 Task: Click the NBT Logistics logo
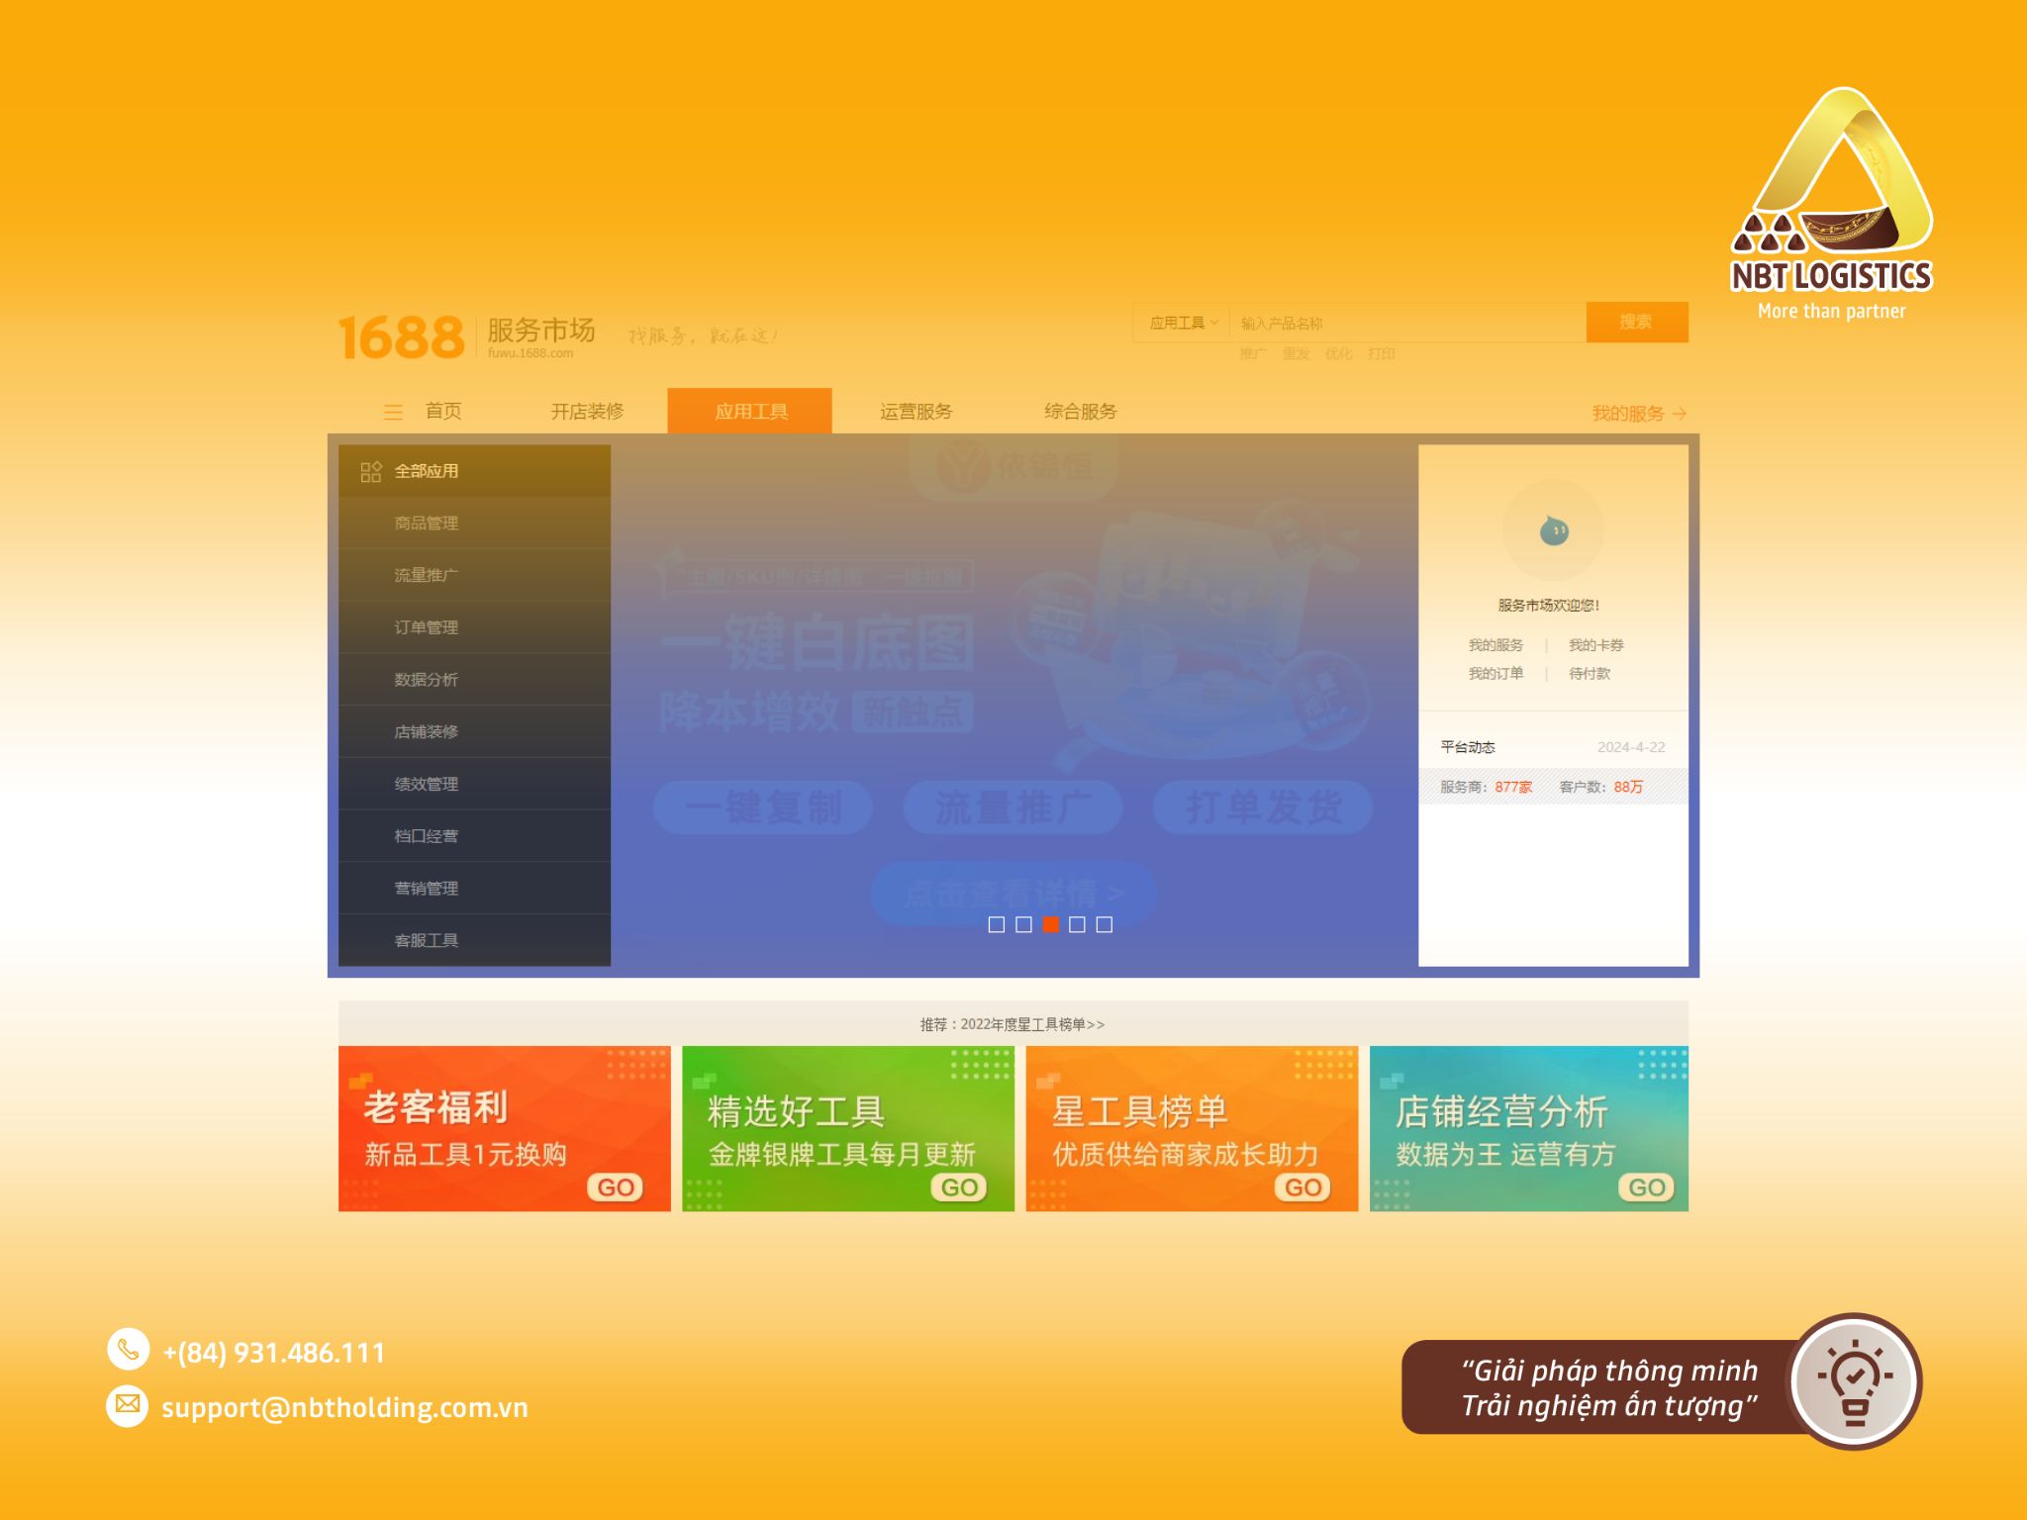[1831, 205]
